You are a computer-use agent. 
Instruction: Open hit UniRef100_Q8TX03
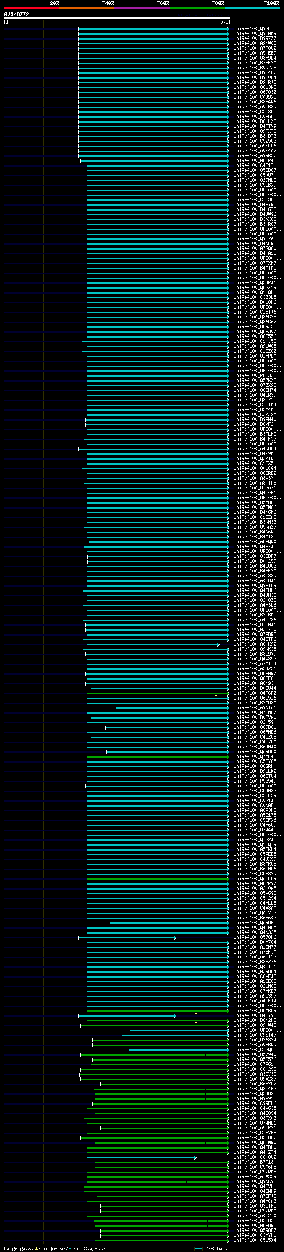(x=255, y=1118)
